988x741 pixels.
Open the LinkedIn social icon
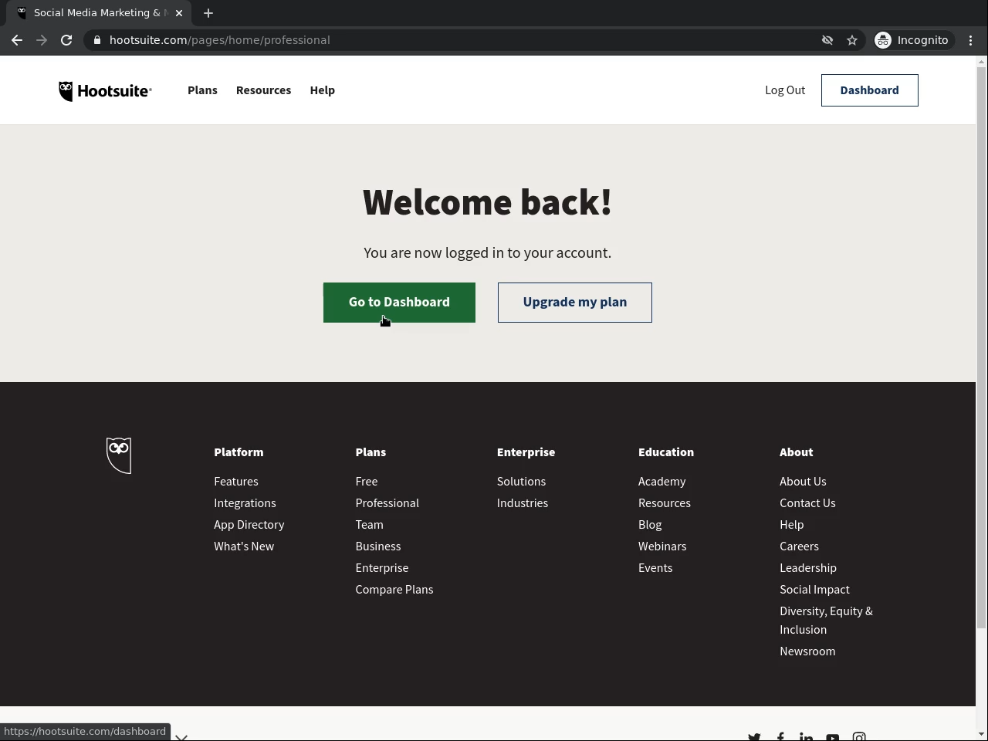point(807,737)
